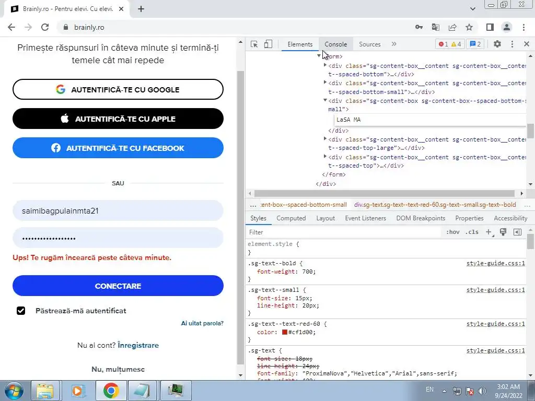Screen dimensions: 535x401
Task: Open the Chrome profile avatar
Action: pyautogui.click(x=507, y=27)
